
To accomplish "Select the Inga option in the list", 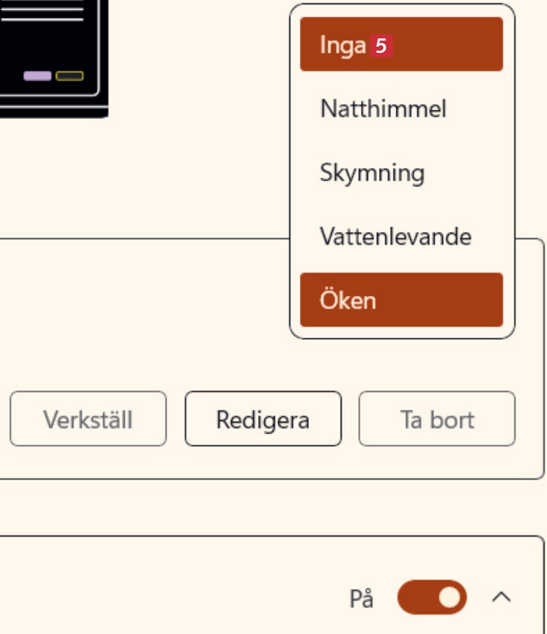I will (x=342, y=45).
